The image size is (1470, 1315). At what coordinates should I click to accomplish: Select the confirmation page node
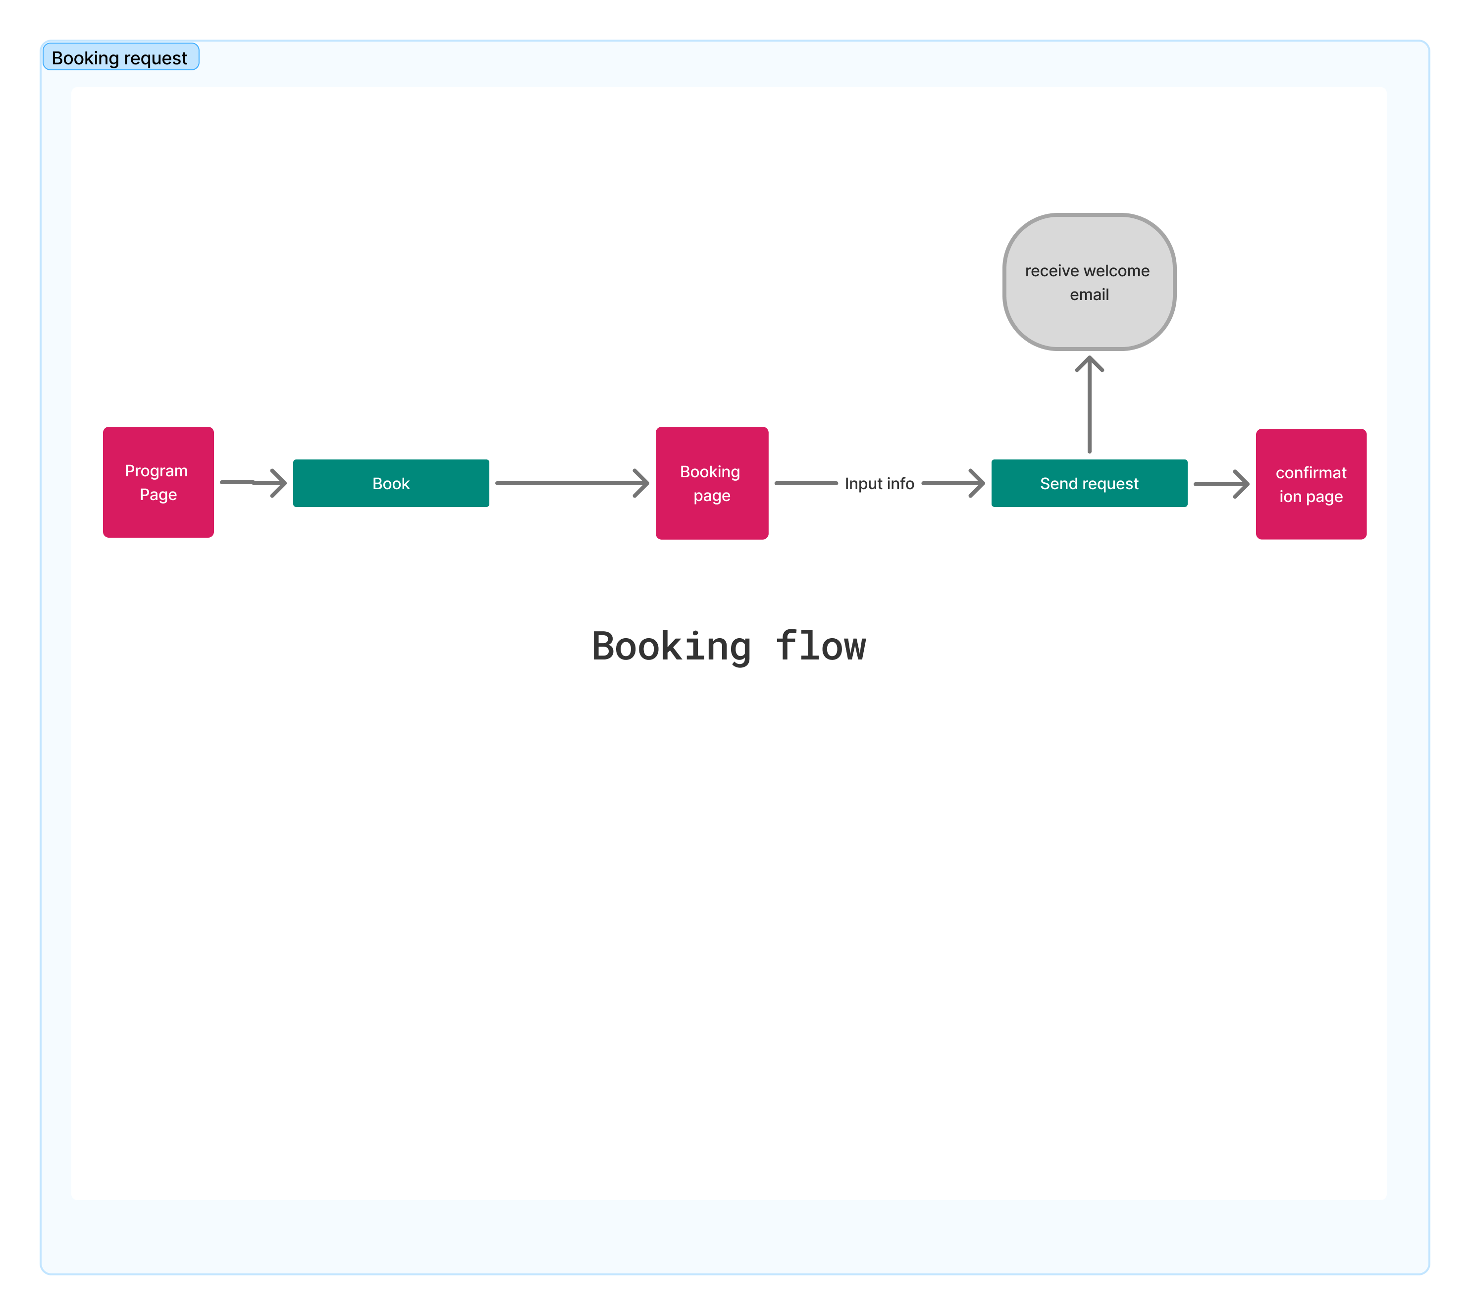click(1311, 484)
